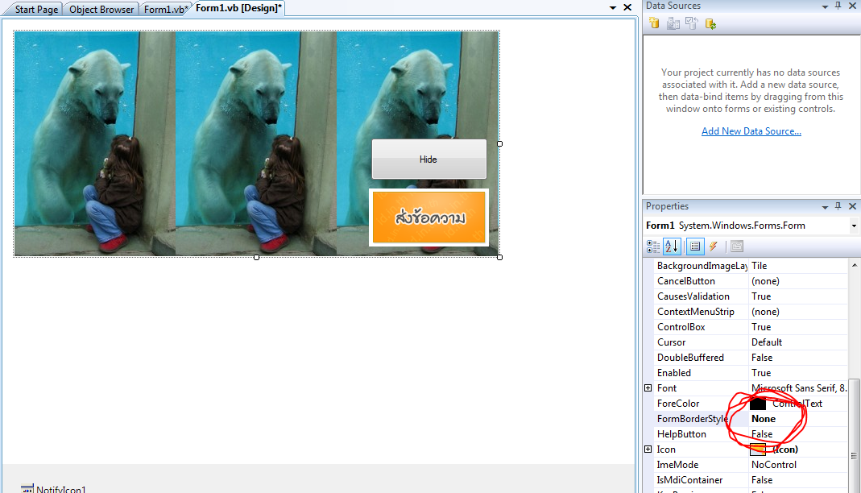The width and height of the screenshot is (861, 493).
Task: Click the 'Microsoft Sans Serif' Font value
Action: (x=799, y=388)
